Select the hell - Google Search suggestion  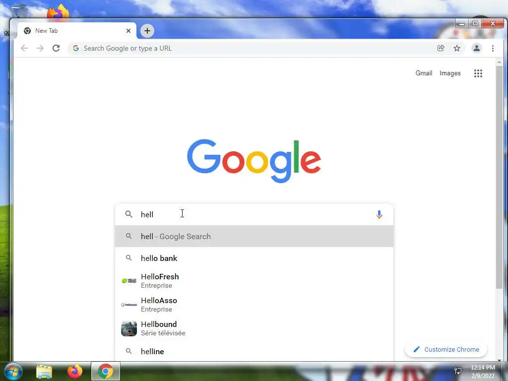254,236
